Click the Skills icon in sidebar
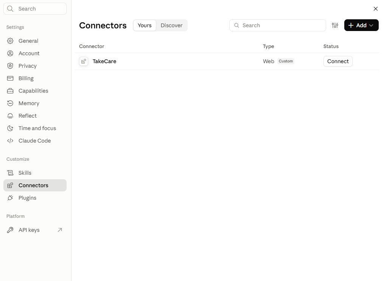Screen dimensions: 384x281 pyautogui.click(x=10, y=173)
